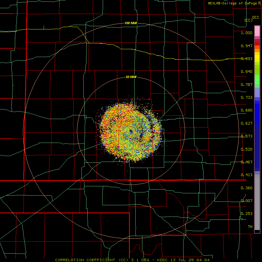Click the 0.413 legend value

pos(247,175)
